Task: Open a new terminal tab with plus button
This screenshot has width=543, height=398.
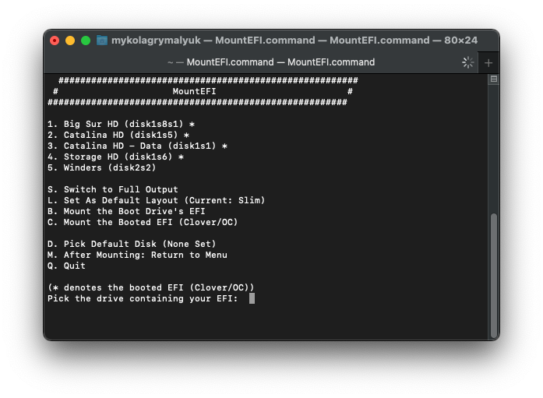Action: (488, 62)
